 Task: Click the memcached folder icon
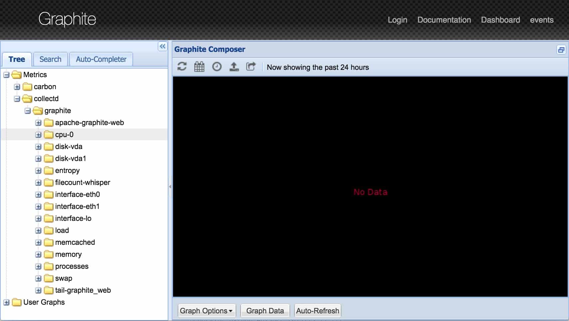49,242
